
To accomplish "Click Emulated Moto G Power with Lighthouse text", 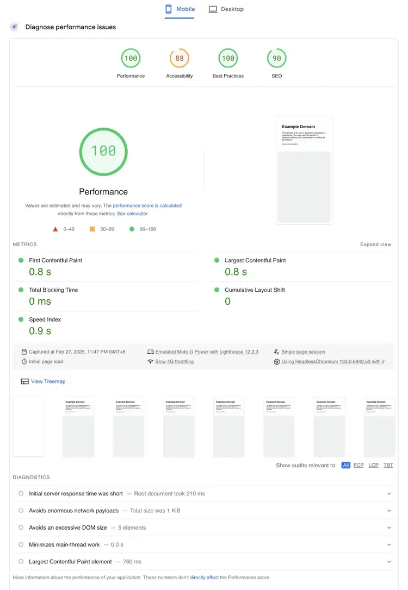I will coord(207,352).
